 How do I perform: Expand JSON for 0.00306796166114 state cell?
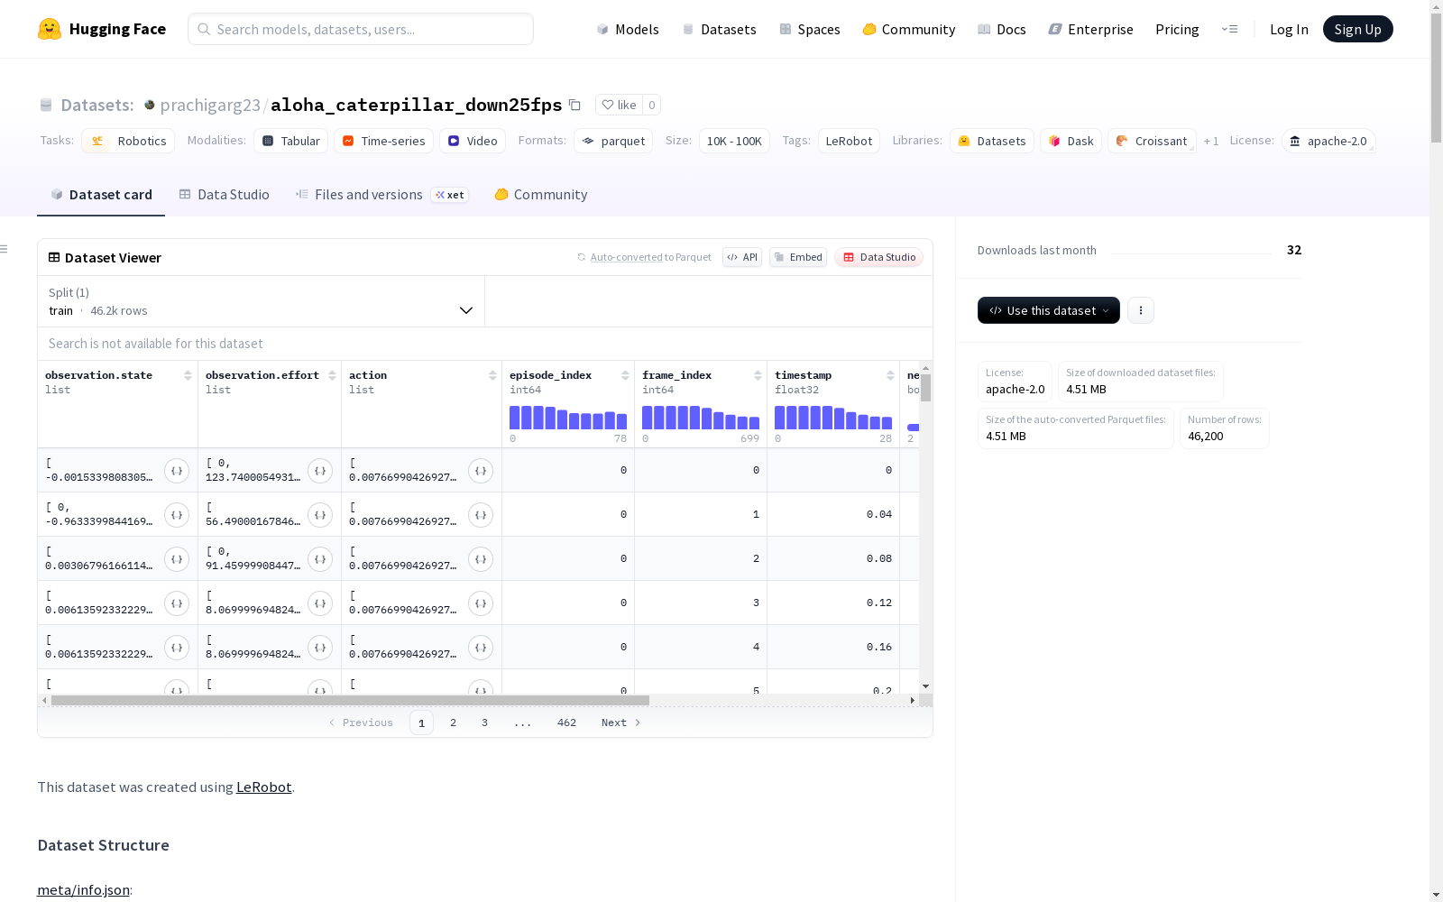point(177,558)
